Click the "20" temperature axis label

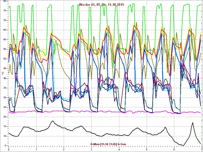(x=5, y=117)
